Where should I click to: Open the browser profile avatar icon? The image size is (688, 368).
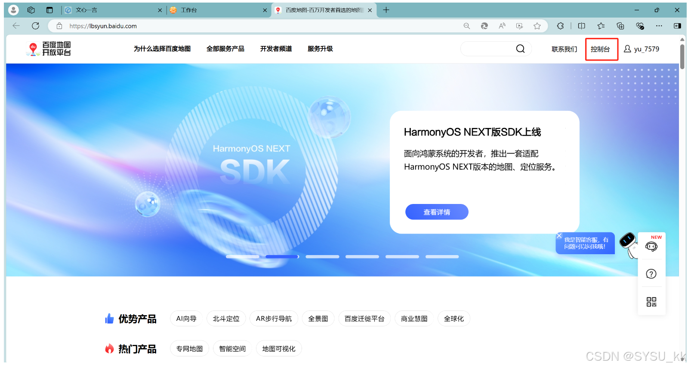click(13, 10)
